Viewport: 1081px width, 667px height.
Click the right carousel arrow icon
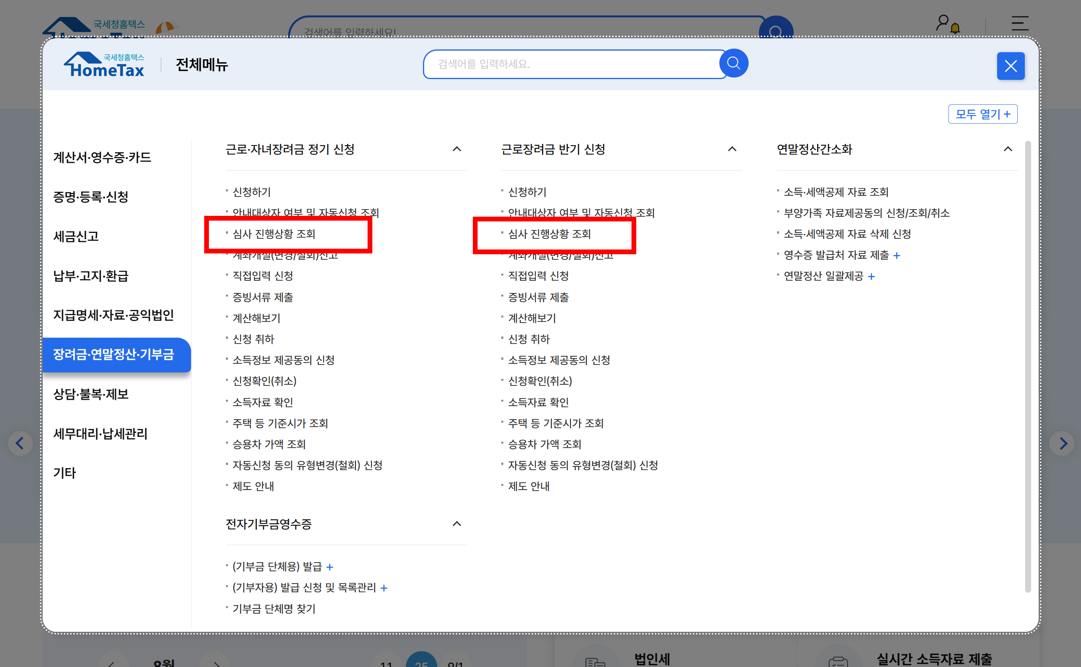[1062, 443]
